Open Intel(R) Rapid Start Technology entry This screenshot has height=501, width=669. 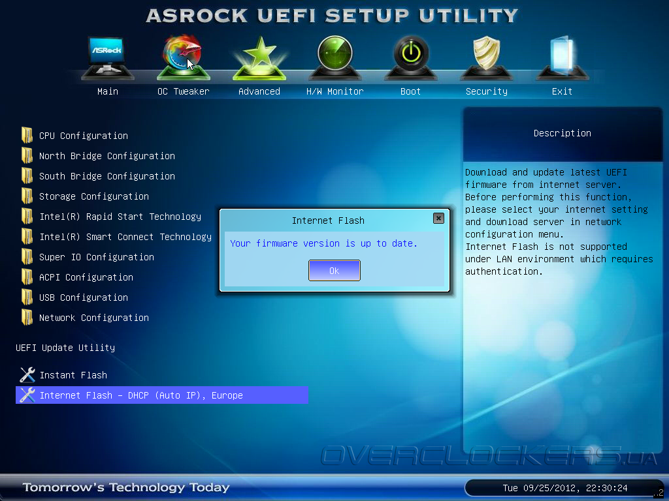tap(120, 217)
